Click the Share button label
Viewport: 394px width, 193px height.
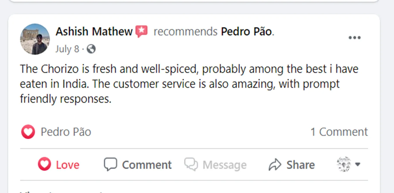click(301, 165)
